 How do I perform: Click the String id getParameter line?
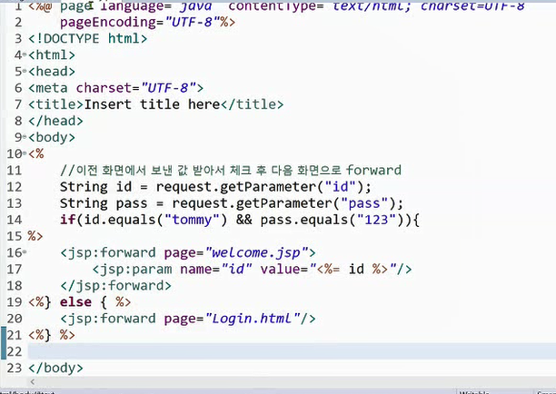coord(215,187)
